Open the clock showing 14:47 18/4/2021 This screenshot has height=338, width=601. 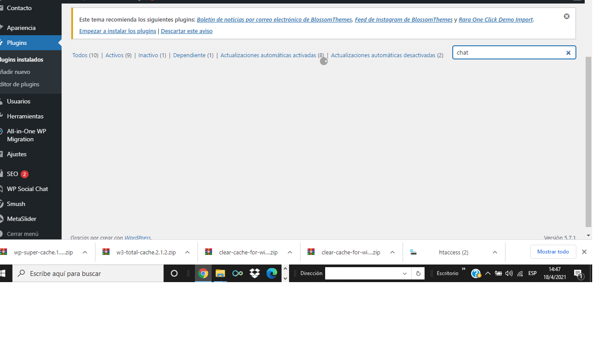554,273
